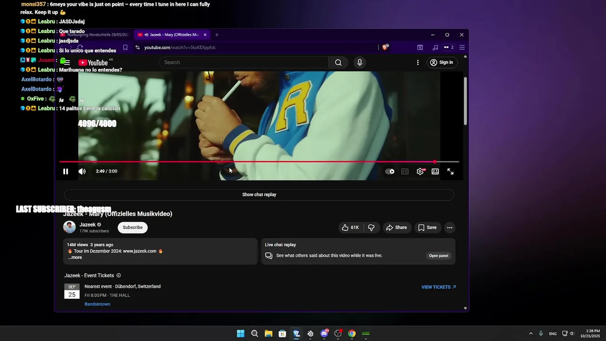Image resolution: width=606 pixels, height=341 pixels.
Task: Switch to the Nürburgring Nordschleife browser tab
Action: point(94,35)
